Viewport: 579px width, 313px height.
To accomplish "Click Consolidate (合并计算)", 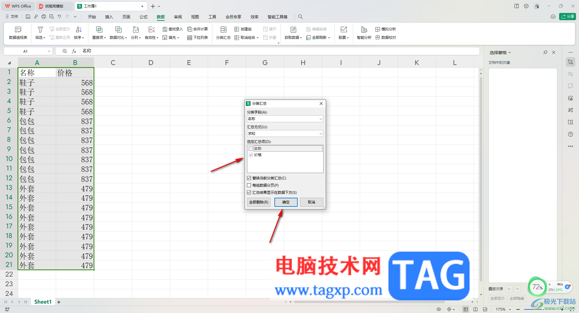I will pos(198,29).
